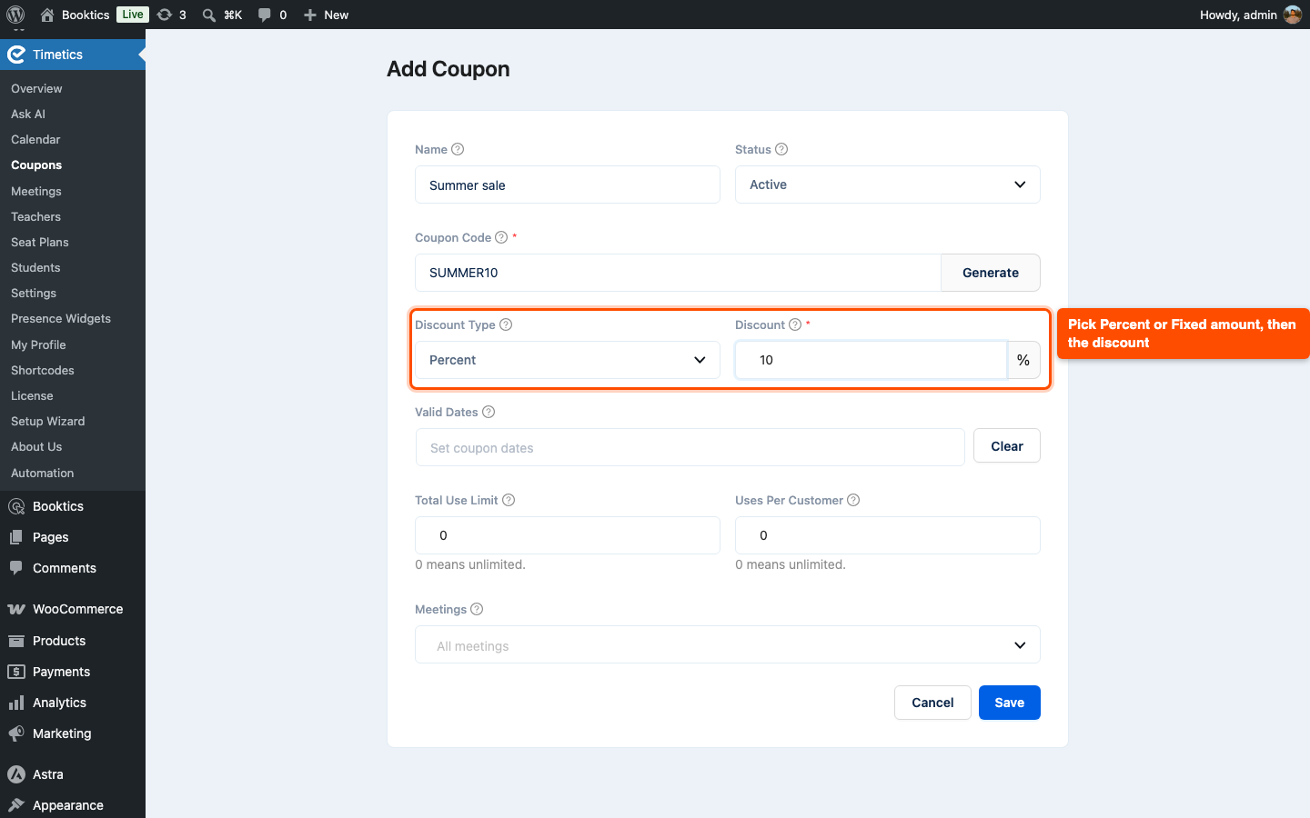Open Calendar in the sidebar
This screenshot has height=818, width=1310.
[x=35, y=139]
